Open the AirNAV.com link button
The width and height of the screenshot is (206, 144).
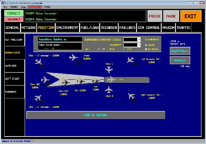180,60
